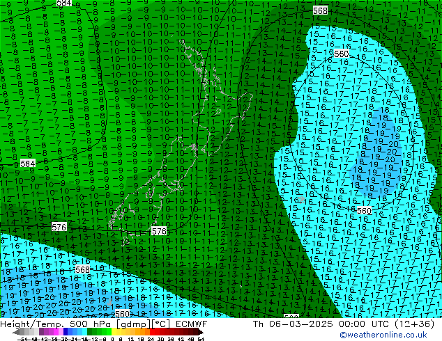This screenshot has height=341, width=442.
Task: Click the yellow swatch in color legend
Action: 114,332
